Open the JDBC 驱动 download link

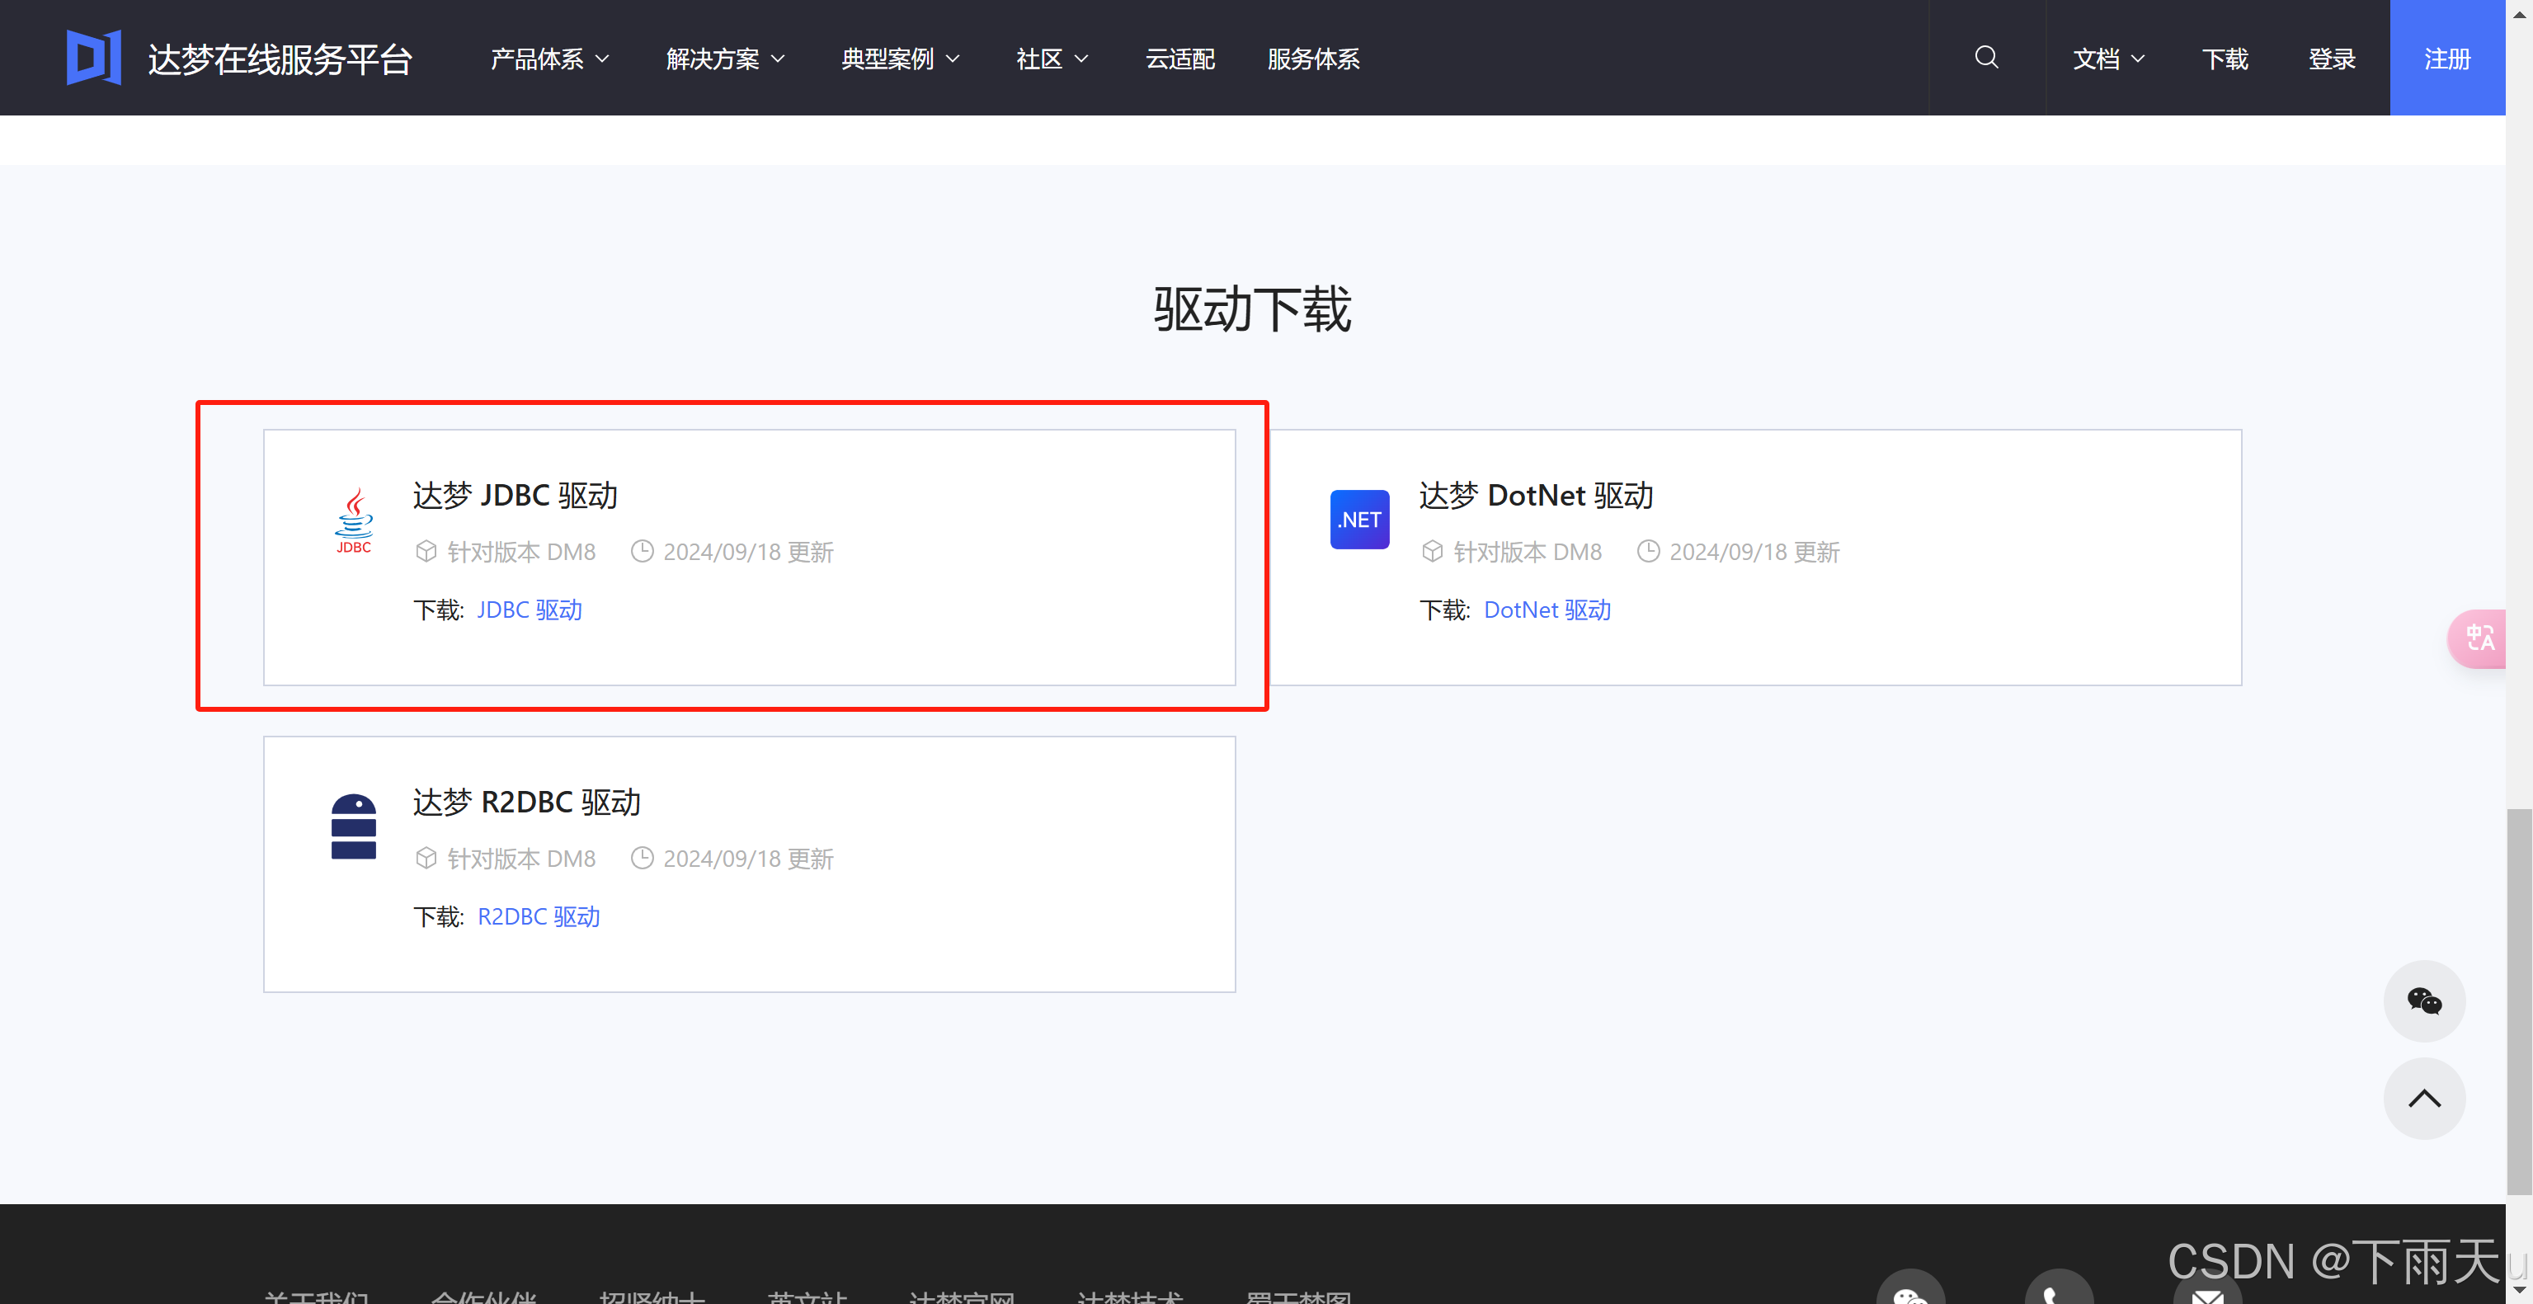point(529,610)
